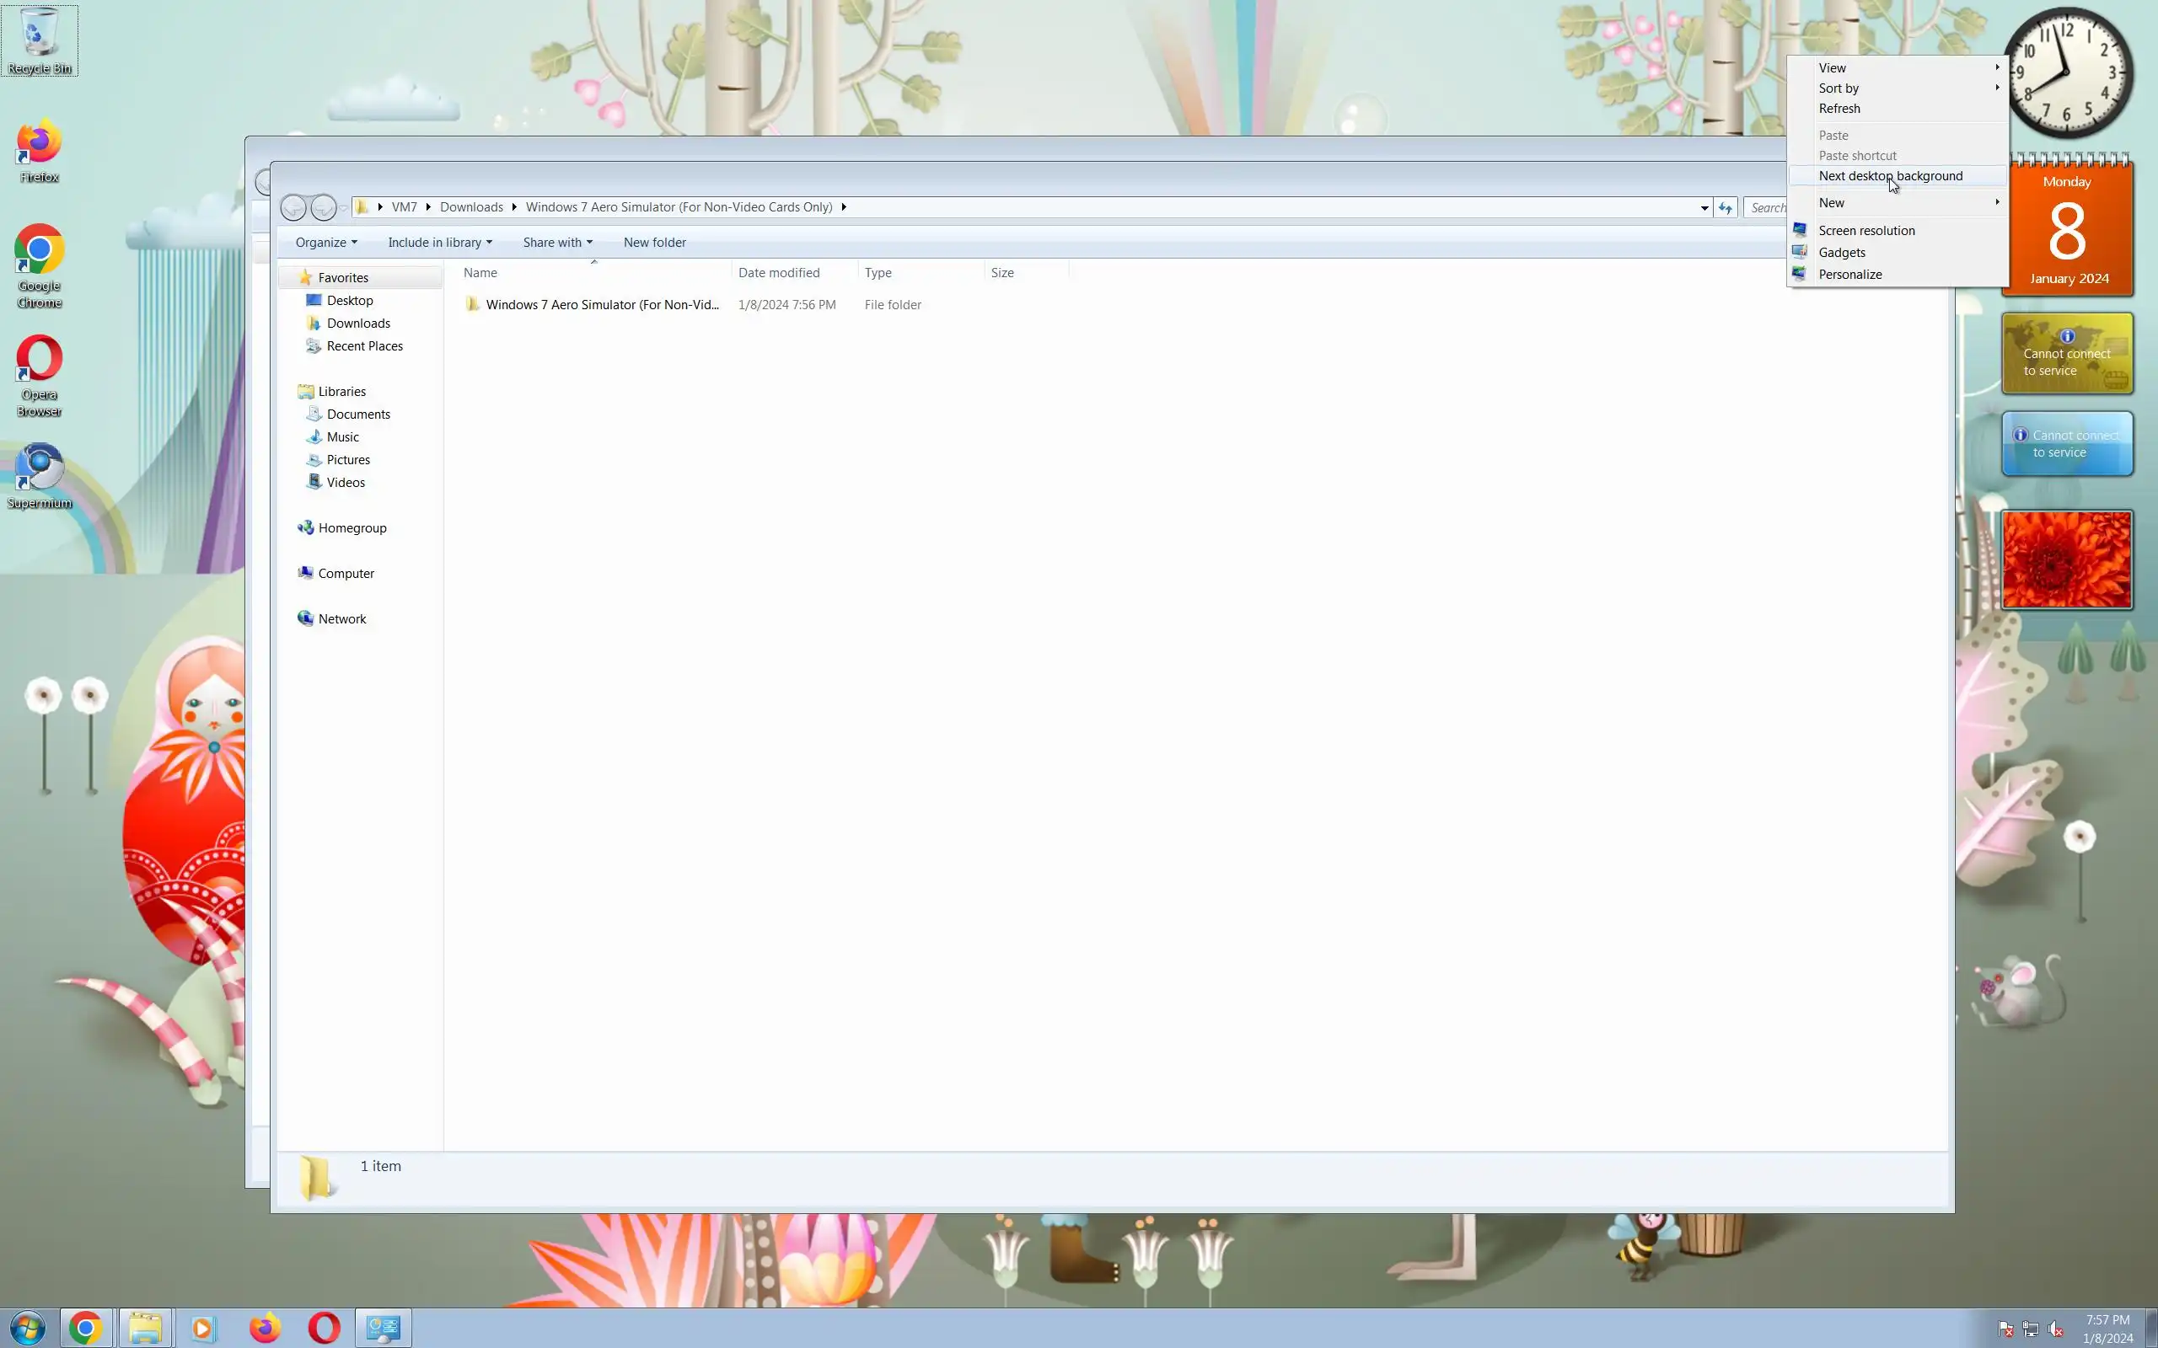The width and height of the screenshot is (2158, 1348).
Task: Select Computer in the navigation pane
Action: point(346,573)
